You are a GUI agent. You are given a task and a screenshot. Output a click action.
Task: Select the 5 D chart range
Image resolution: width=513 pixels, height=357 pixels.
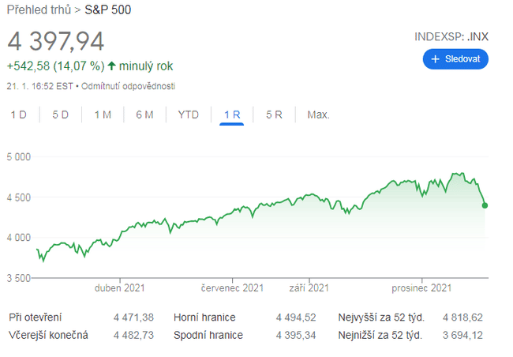61,115
